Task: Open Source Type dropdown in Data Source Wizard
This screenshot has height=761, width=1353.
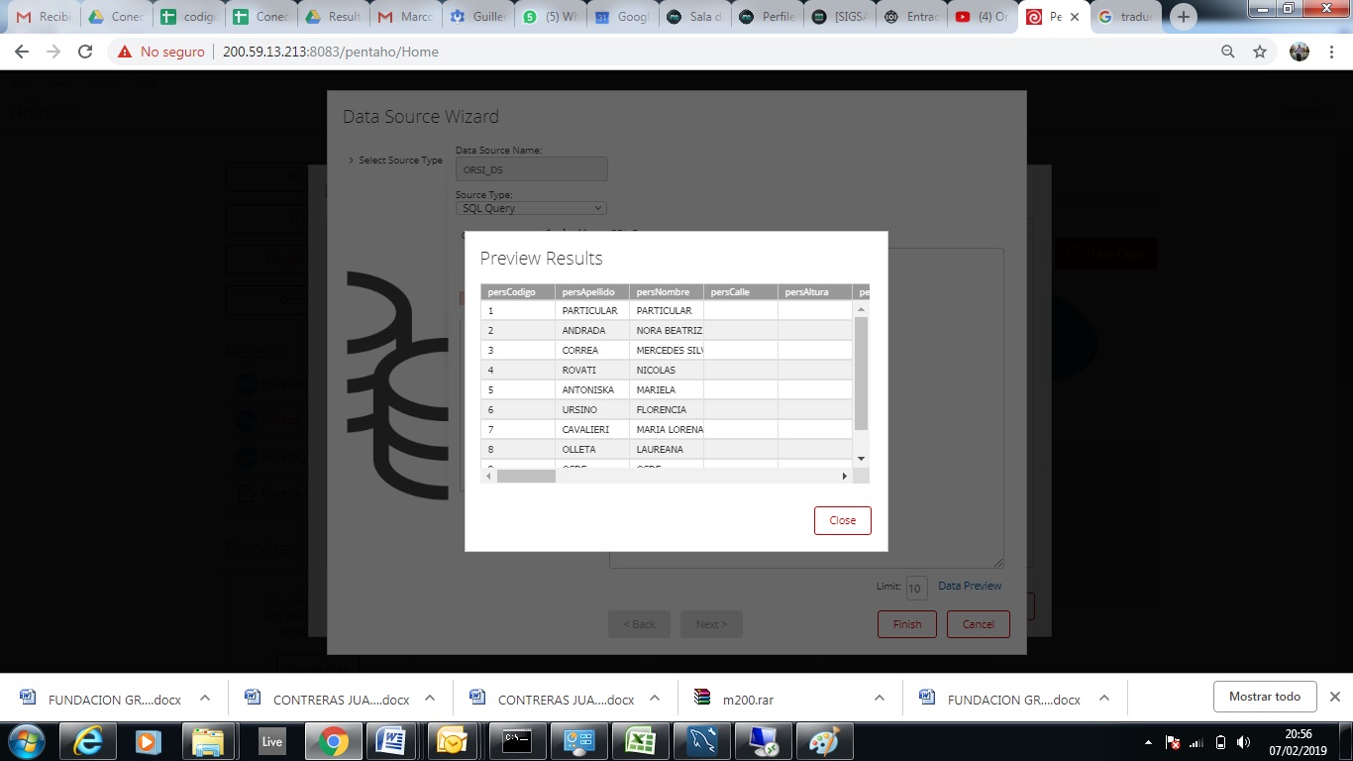Action: tap(531, 208)
